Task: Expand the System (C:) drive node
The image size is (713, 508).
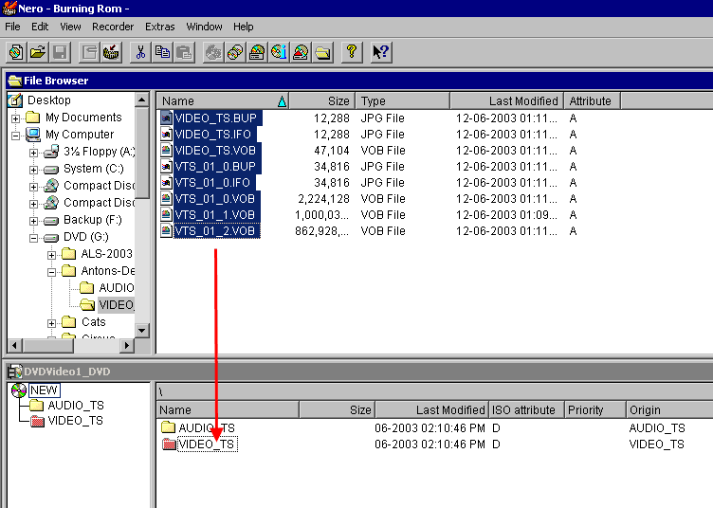Action: [x=33, y=170]
